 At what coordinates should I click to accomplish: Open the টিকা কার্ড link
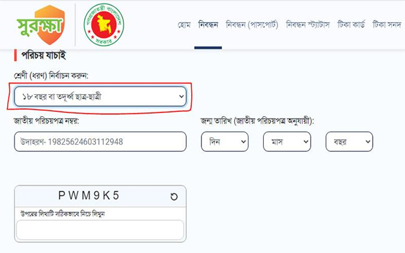click(x=351, y=25)
